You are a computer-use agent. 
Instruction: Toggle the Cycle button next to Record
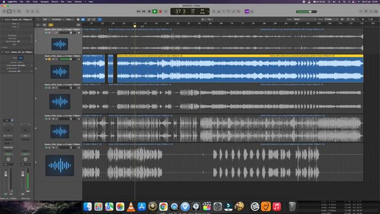(166, 11)
